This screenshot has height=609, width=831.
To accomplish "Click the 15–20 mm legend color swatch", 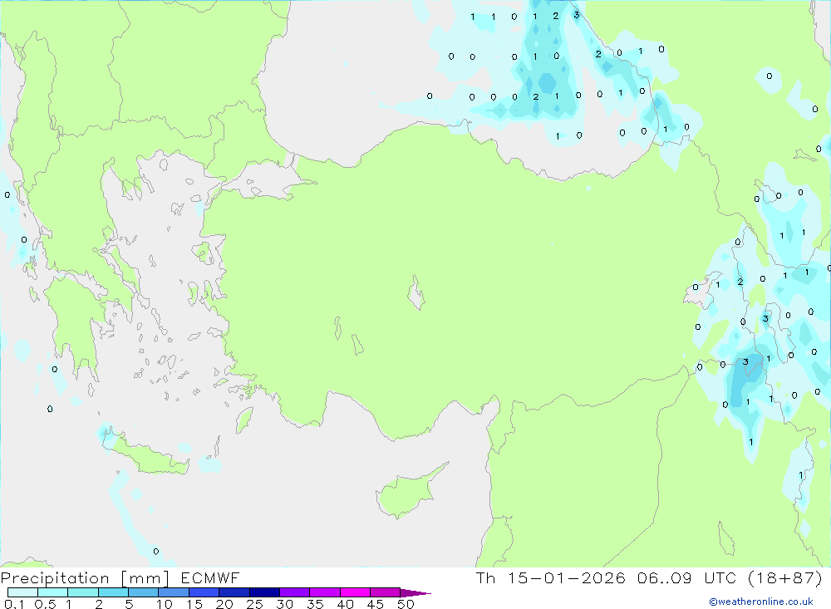I will [x=204, y=592].
